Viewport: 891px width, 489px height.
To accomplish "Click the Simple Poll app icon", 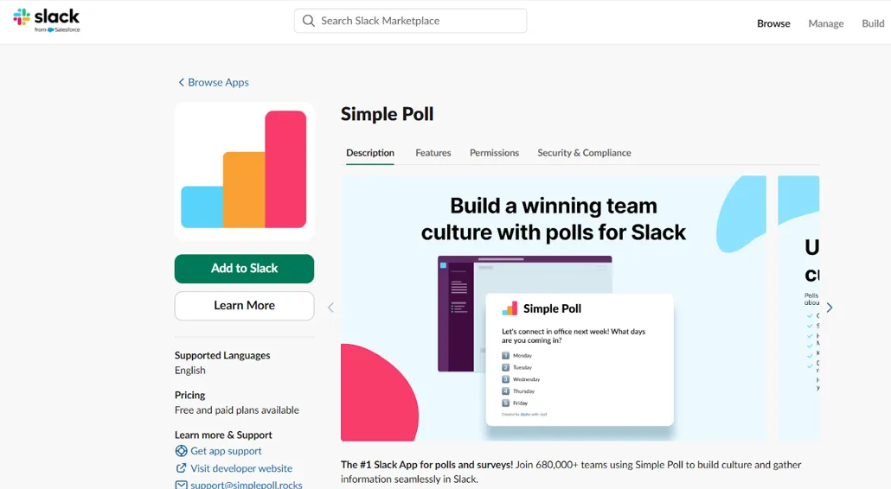I will click(x=244, y=171).
